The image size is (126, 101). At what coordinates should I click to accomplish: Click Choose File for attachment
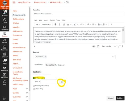50,65
